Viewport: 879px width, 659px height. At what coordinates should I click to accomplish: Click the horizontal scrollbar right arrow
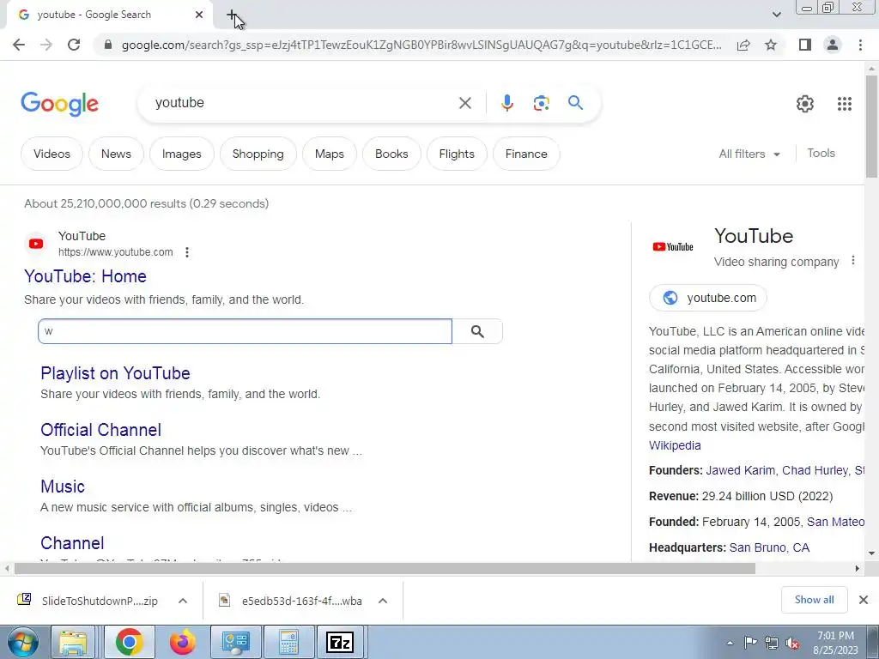click(858, 568)
